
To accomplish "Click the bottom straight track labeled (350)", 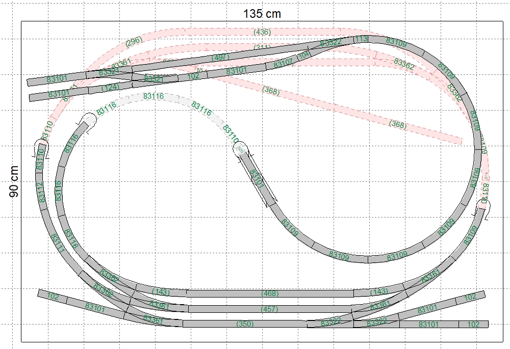I will pos(245,324).
